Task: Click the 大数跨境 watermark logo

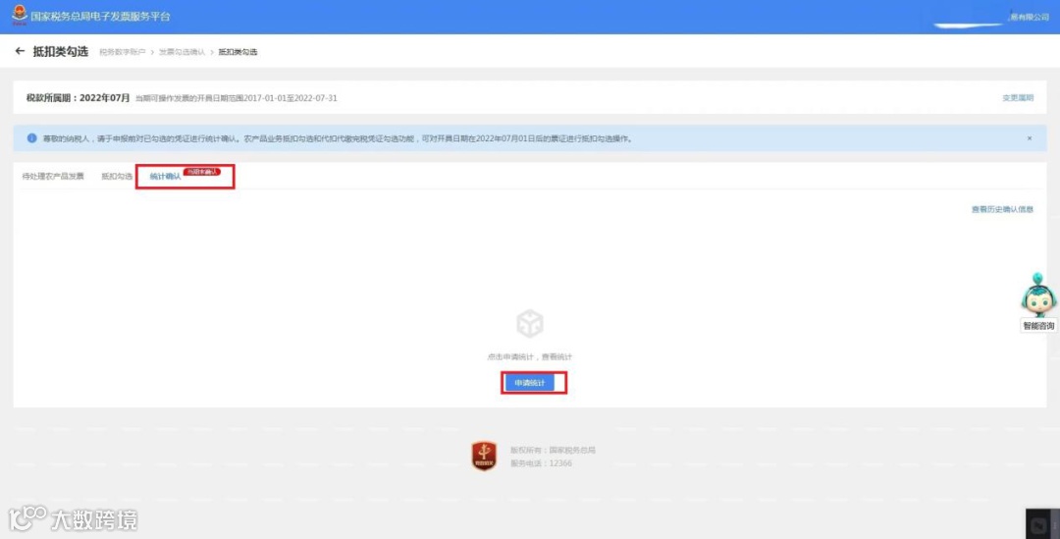Action: pyautogui.click(x=73, y=518)
